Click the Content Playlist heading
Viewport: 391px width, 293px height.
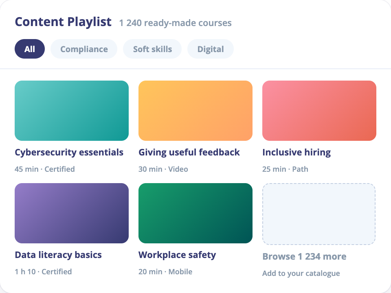point(63,22)
